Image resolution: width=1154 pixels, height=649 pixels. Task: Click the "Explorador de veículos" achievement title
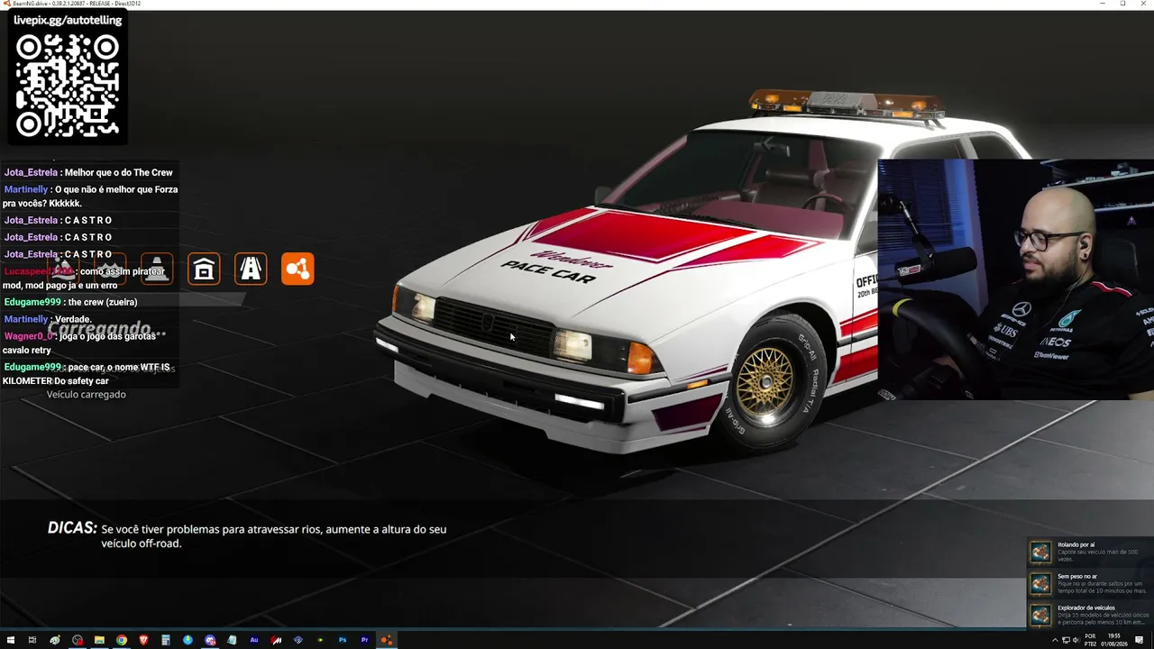1086,608
